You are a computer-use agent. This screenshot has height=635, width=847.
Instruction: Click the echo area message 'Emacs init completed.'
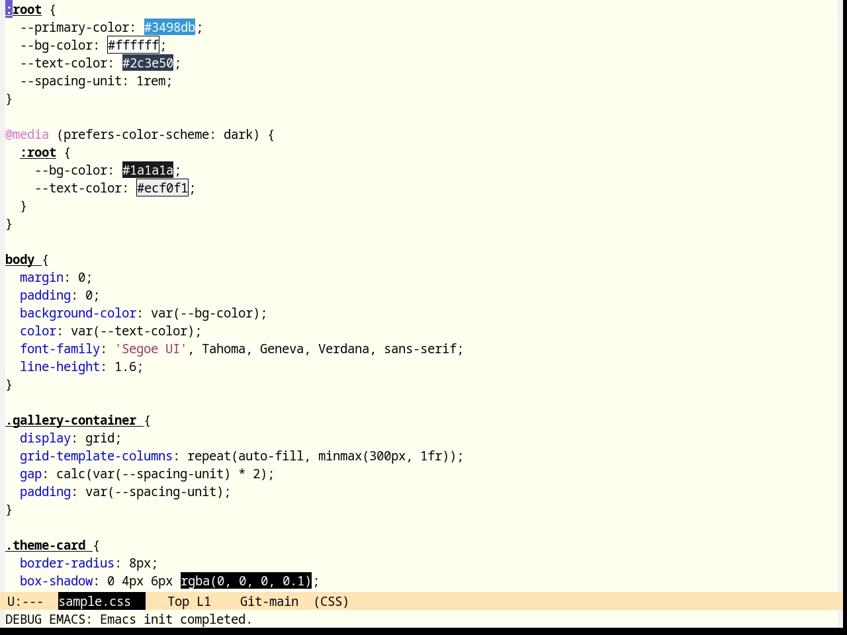(x=176, y=619)
